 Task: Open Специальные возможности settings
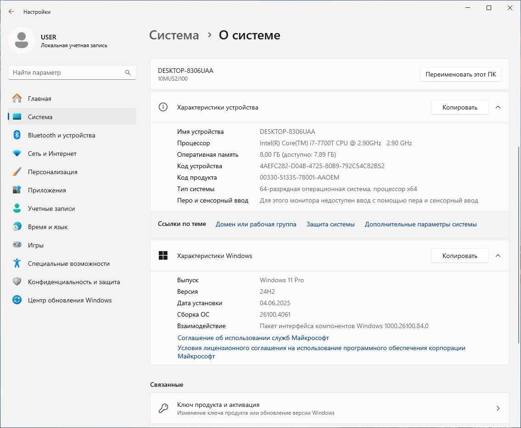point(72,263)
